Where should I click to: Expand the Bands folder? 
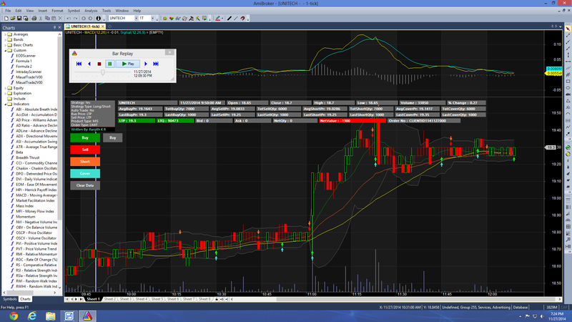pyautogui.click(x=6, y=40)
